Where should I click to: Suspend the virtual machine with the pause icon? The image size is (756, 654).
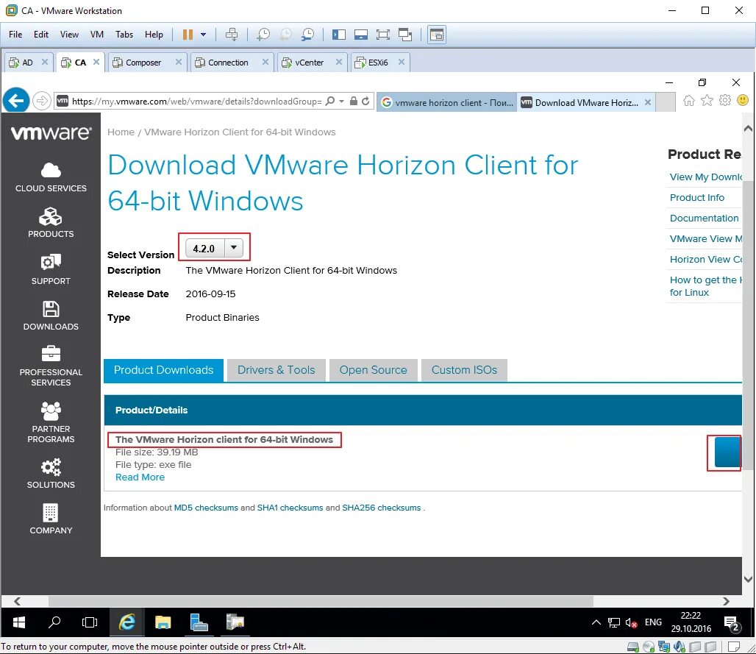tap(188, 34)
